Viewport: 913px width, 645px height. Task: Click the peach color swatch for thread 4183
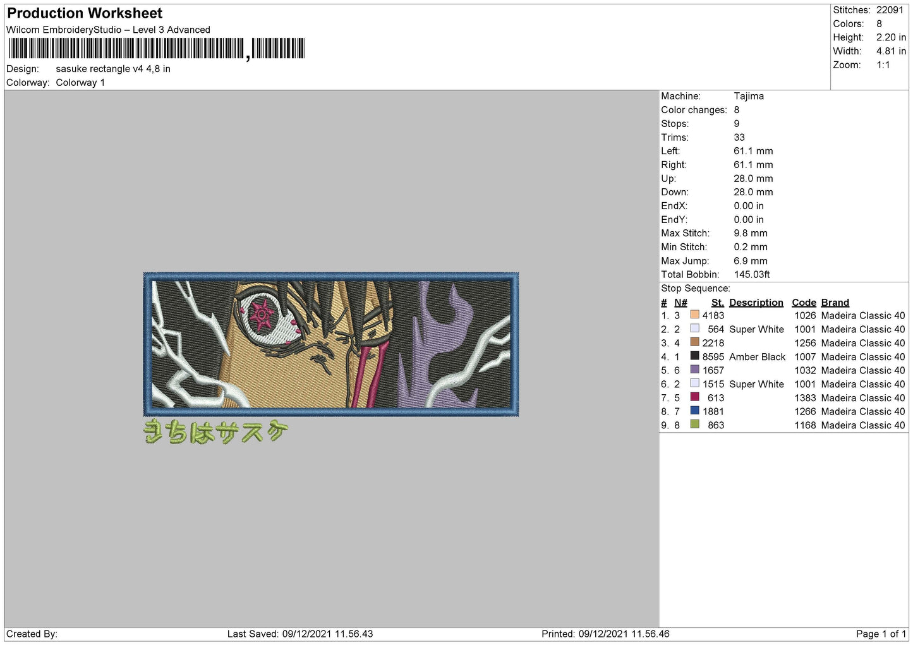point(694,315)
